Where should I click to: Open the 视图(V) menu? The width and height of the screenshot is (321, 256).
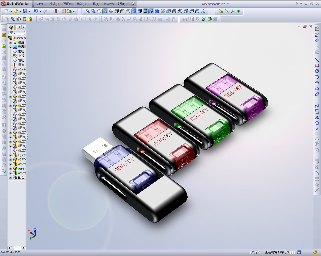[68, 4]
